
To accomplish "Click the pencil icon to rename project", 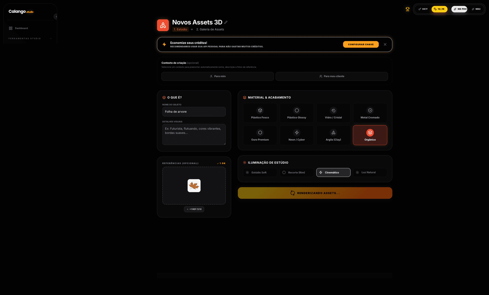I will point(226,22).
